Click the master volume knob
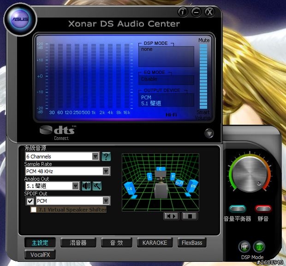286x266 pixels. 250,174
